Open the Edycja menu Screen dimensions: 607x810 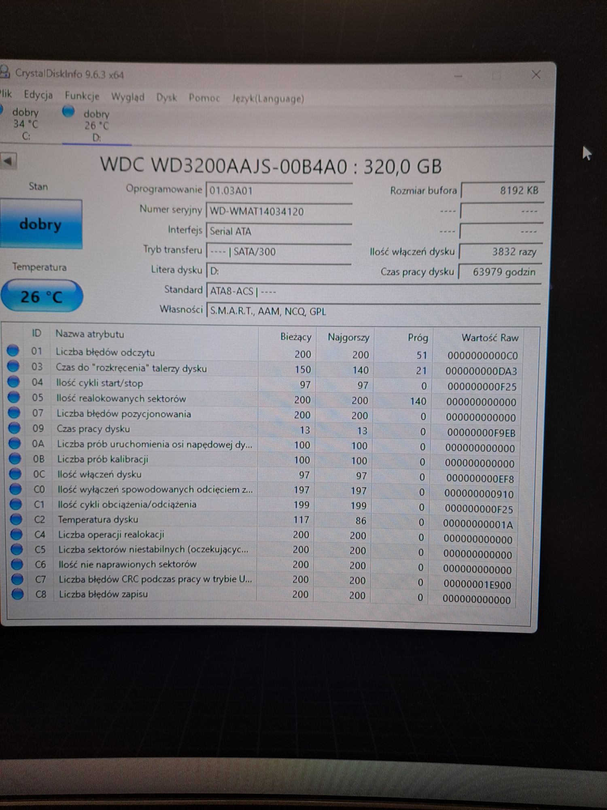38,95
